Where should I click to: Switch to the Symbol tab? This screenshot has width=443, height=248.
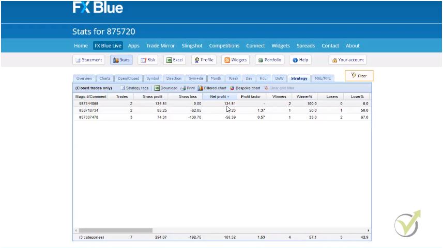point(152,78)
